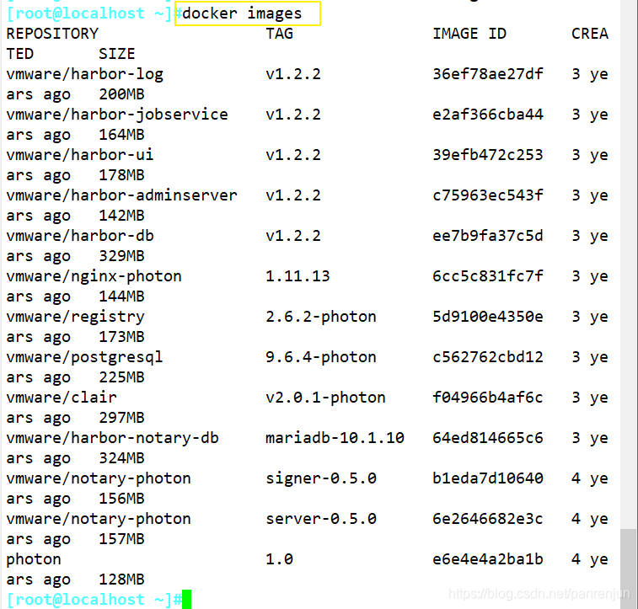The width and height of the screenshot is (638, 609).
Task: Select image ID b1eda7d10640
Action: [x=488, y=478]
